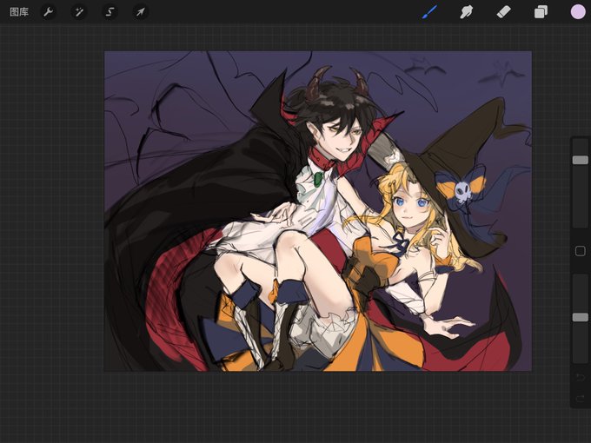This screenshot has height=443, width=591.
Task: Tap the square modify button on sidebar
Action: (x=581, y=251)
